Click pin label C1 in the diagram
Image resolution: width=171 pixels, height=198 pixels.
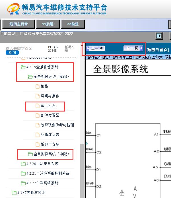98,135
